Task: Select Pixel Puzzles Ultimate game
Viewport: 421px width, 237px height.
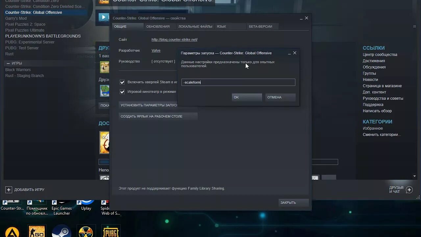Action: [25, 30]
